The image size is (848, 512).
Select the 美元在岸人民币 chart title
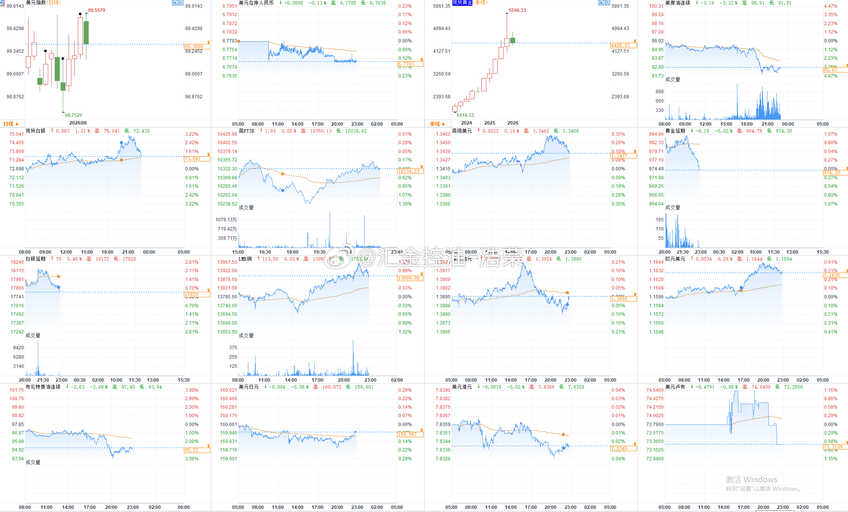256,3
